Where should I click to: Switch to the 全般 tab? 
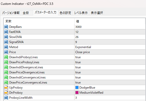(x=27, y=13)
